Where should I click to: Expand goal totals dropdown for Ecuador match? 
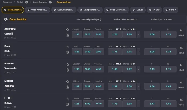[138, 69]
